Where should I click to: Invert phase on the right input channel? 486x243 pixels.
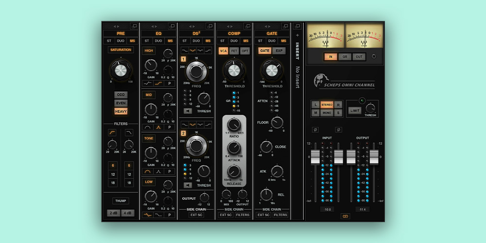click(x=338, y=130)
